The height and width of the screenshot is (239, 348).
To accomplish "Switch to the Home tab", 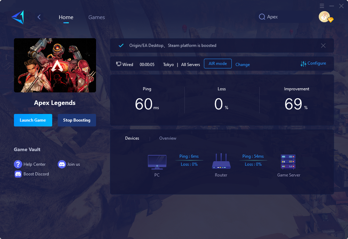I will tap(66, 17).
